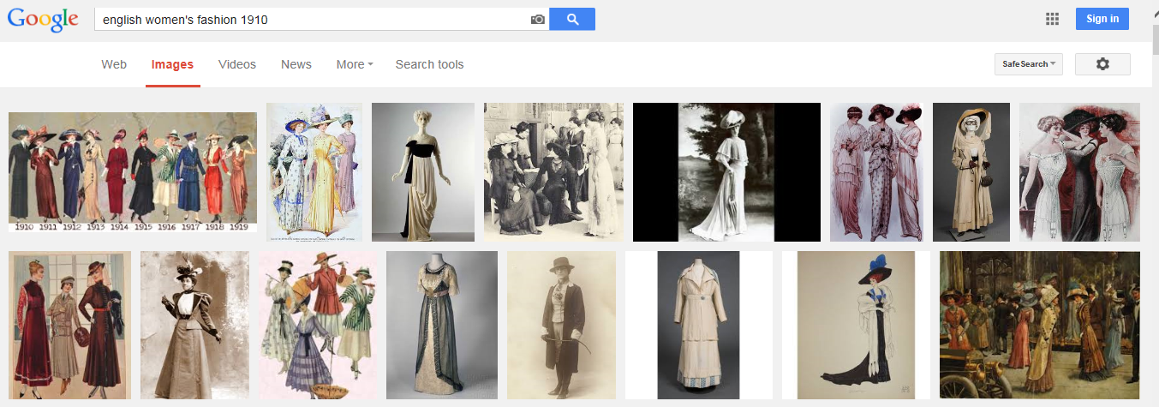Image resolution: width=1159 pixels, height=407 pixels.
Task: Open the cream coat on mannequin image
Action: pos(699,325)
